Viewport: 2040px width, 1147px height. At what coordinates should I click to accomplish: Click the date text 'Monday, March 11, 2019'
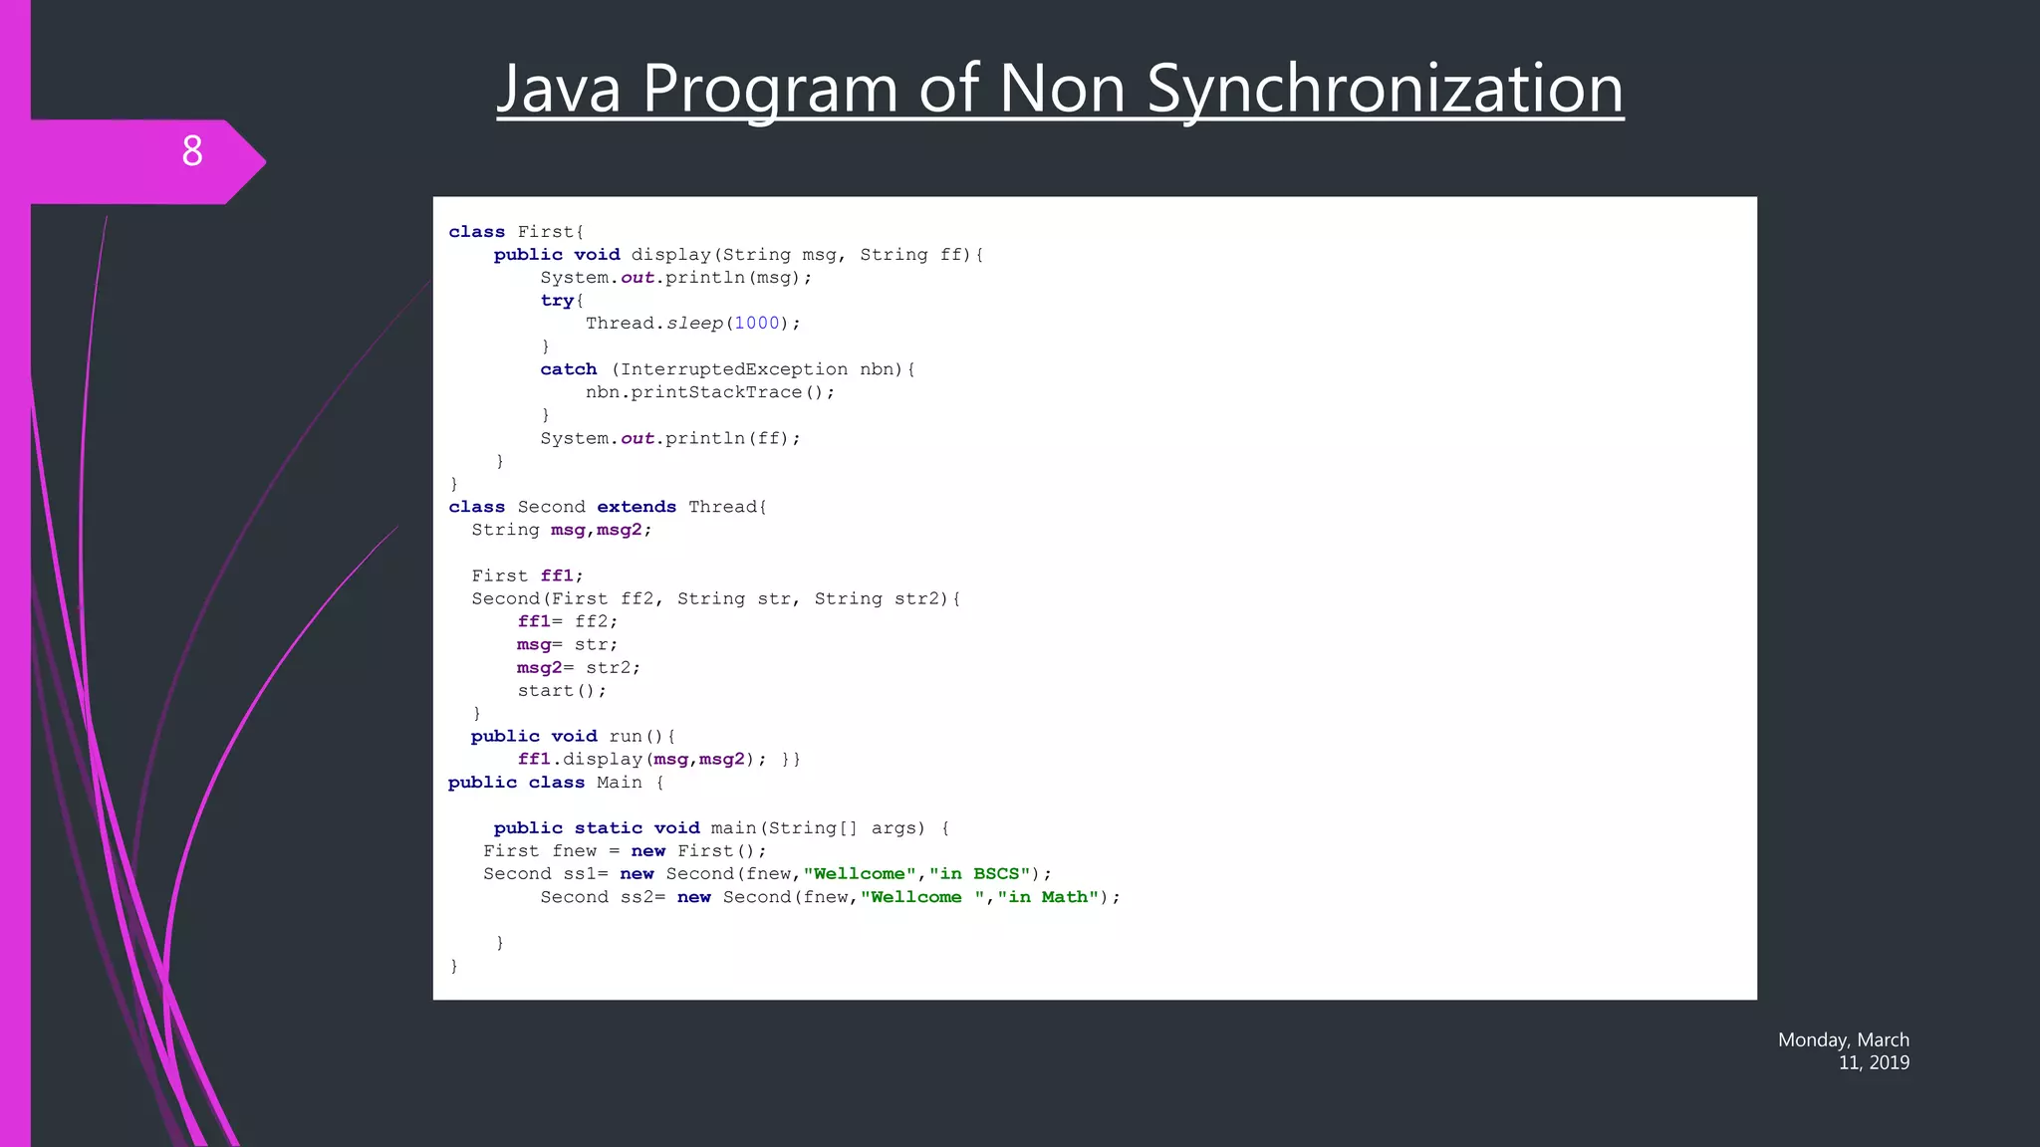(1844, 1051)
